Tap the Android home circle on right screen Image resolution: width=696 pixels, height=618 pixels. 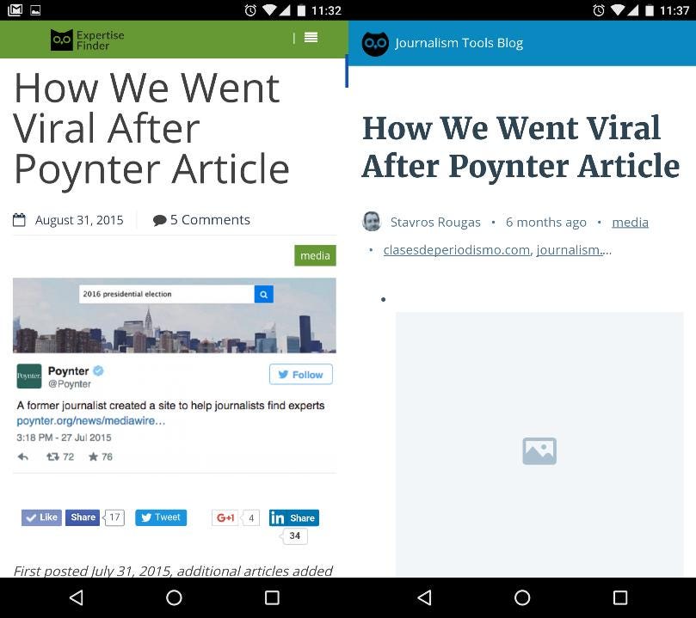[x=522, y=597]
